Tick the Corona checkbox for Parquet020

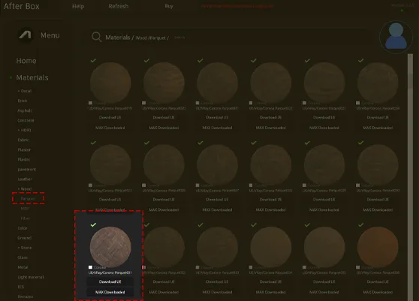click(x=143, y=103)
